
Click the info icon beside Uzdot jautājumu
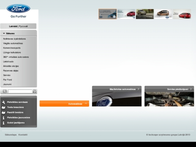(3, 123)
